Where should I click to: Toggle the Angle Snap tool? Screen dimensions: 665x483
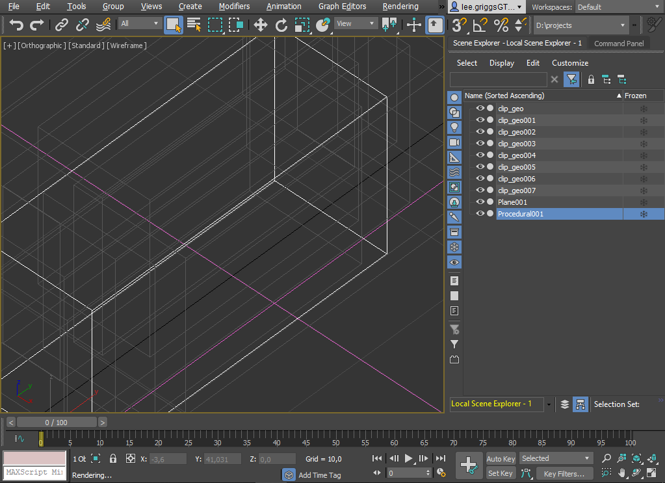(x=480, y=25)
